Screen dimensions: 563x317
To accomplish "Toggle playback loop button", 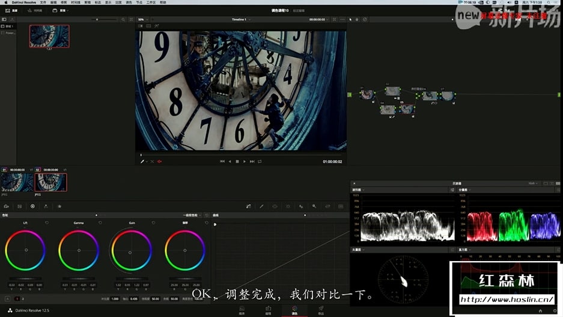I will pyautogui.click(x=260, y=162).
